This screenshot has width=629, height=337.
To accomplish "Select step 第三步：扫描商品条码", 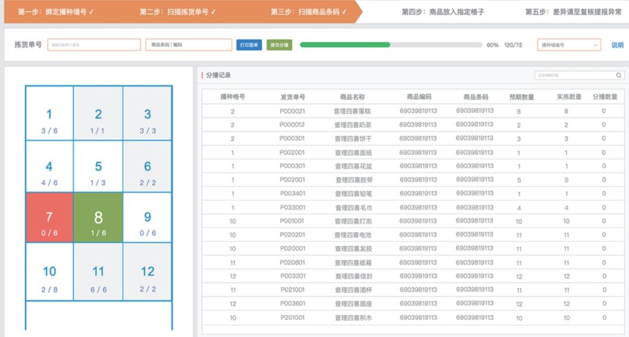I will 309,12.
